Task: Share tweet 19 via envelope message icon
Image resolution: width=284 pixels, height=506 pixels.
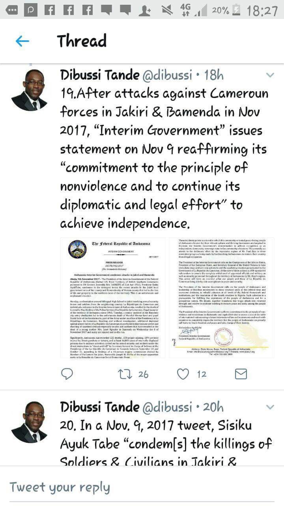Action: [241, 374]
